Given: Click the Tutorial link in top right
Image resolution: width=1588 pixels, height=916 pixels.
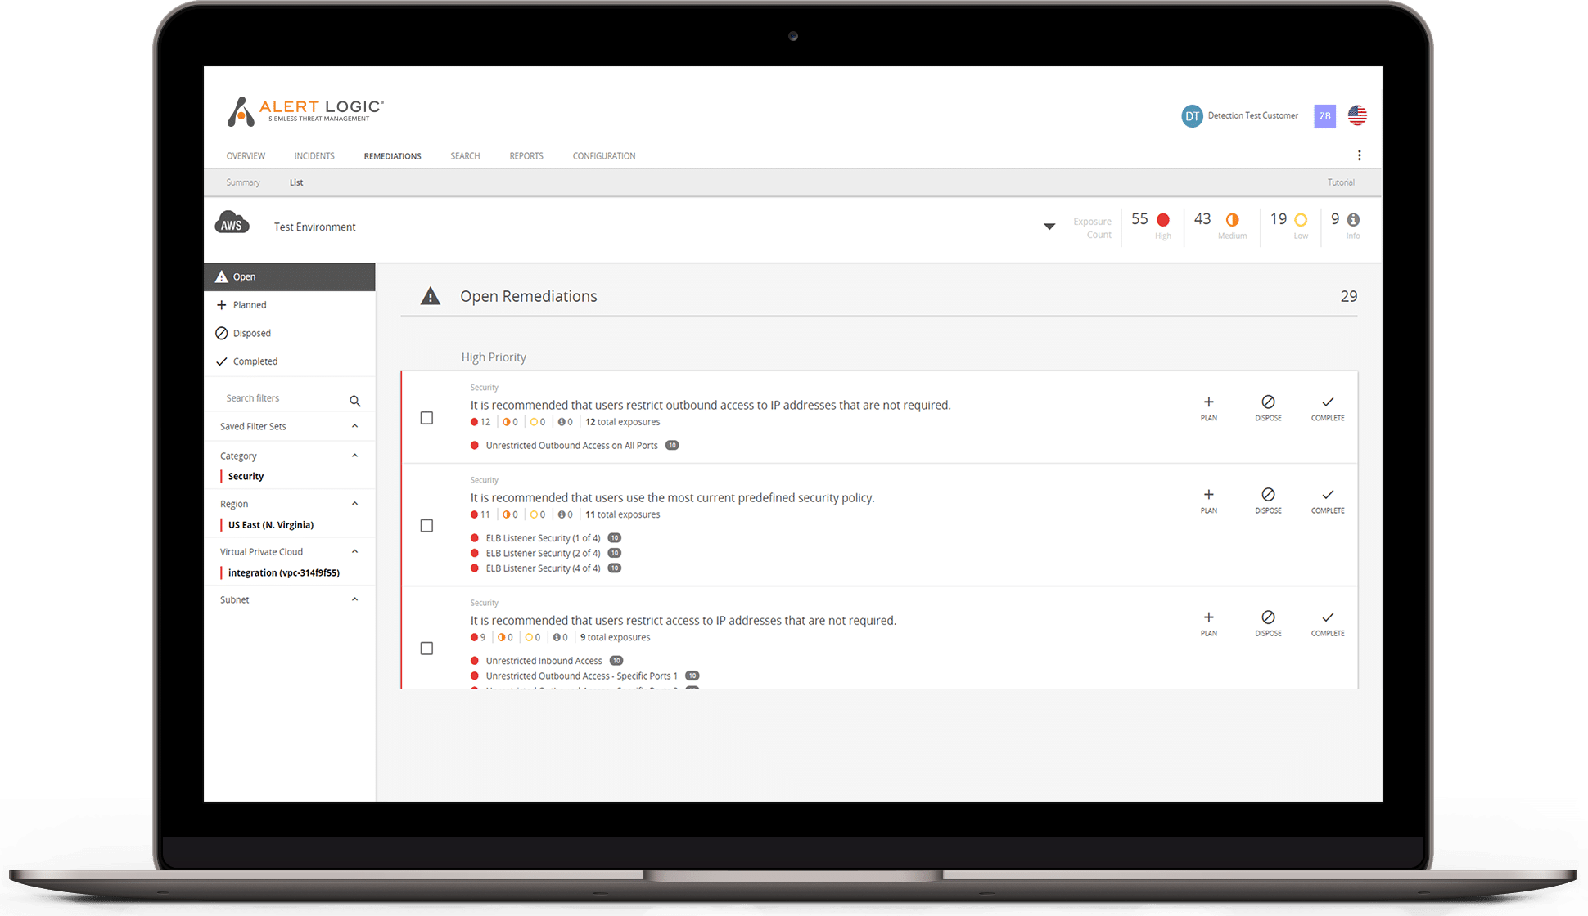Looking at the screenshot, I should coord(1343,182).
